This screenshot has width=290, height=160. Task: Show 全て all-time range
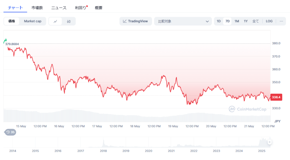pos(255,21)
